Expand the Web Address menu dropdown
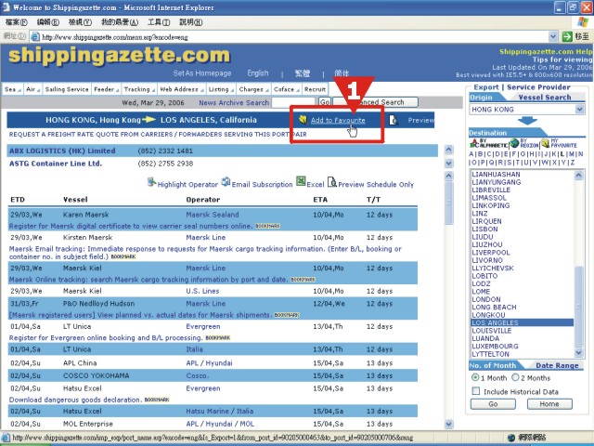 coord(182,89)
